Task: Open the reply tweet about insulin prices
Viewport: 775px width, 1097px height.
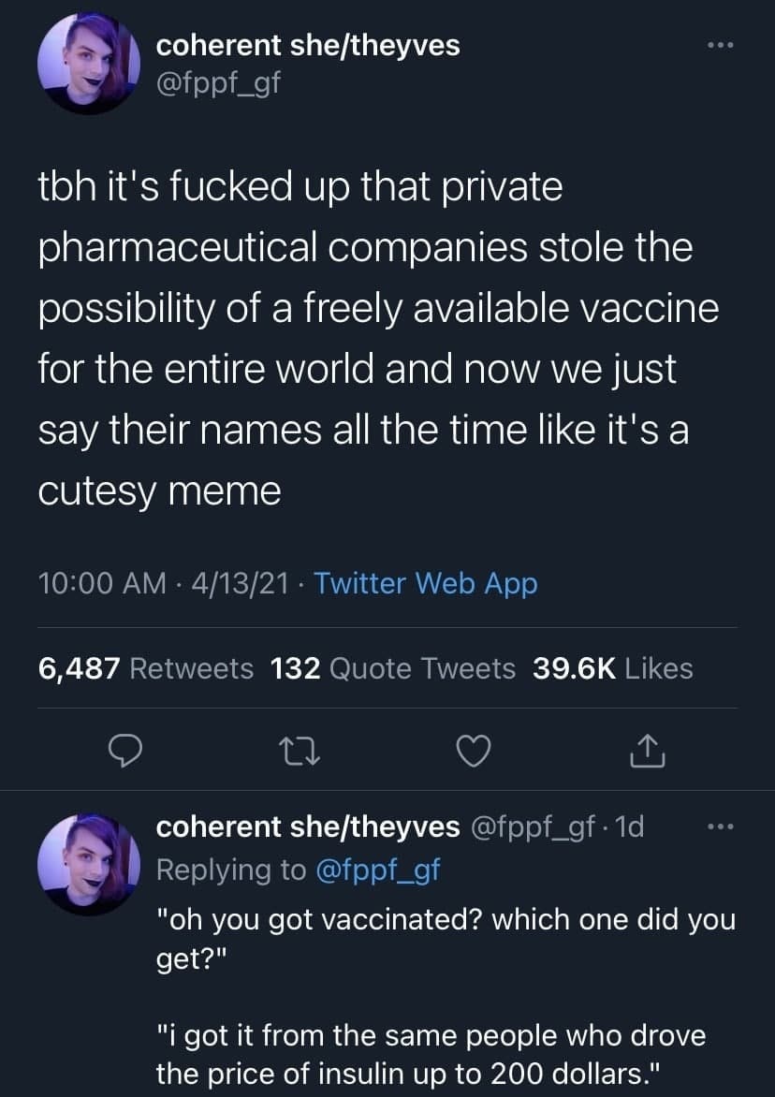Action: [431, 1053]
